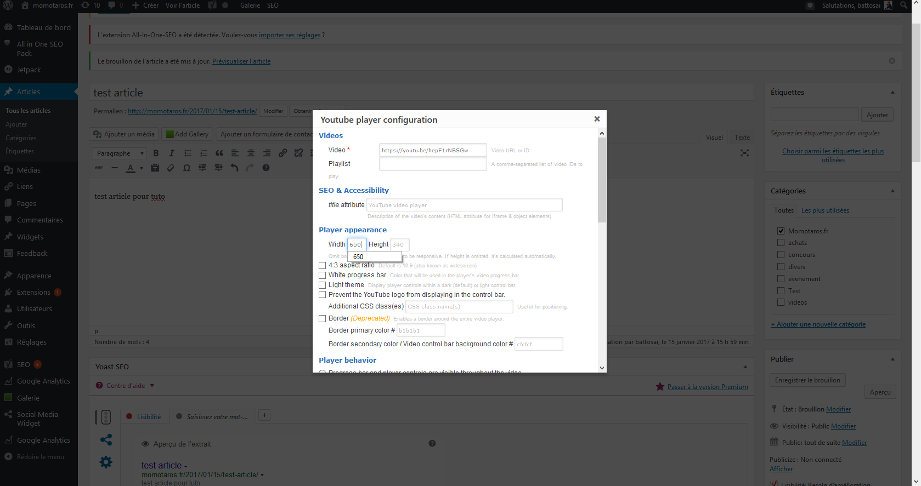Open Les plus utilisées categories tab

tap(825, 210)
